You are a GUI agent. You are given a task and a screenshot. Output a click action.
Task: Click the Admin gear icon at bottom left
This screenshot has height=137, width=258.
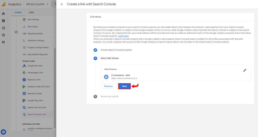pos(3,132)
